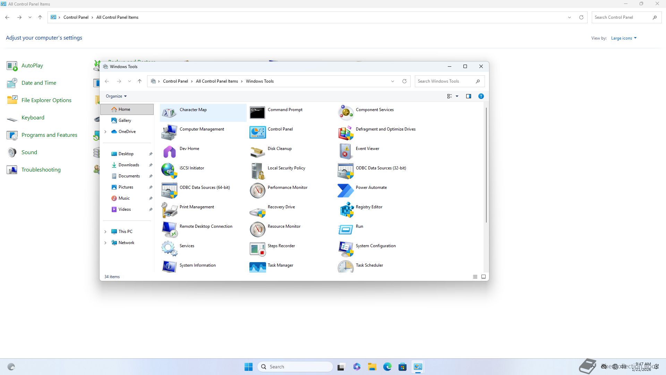Switch to details view in status bar
This screenshot has height=375, width=666.
[475, 277]
